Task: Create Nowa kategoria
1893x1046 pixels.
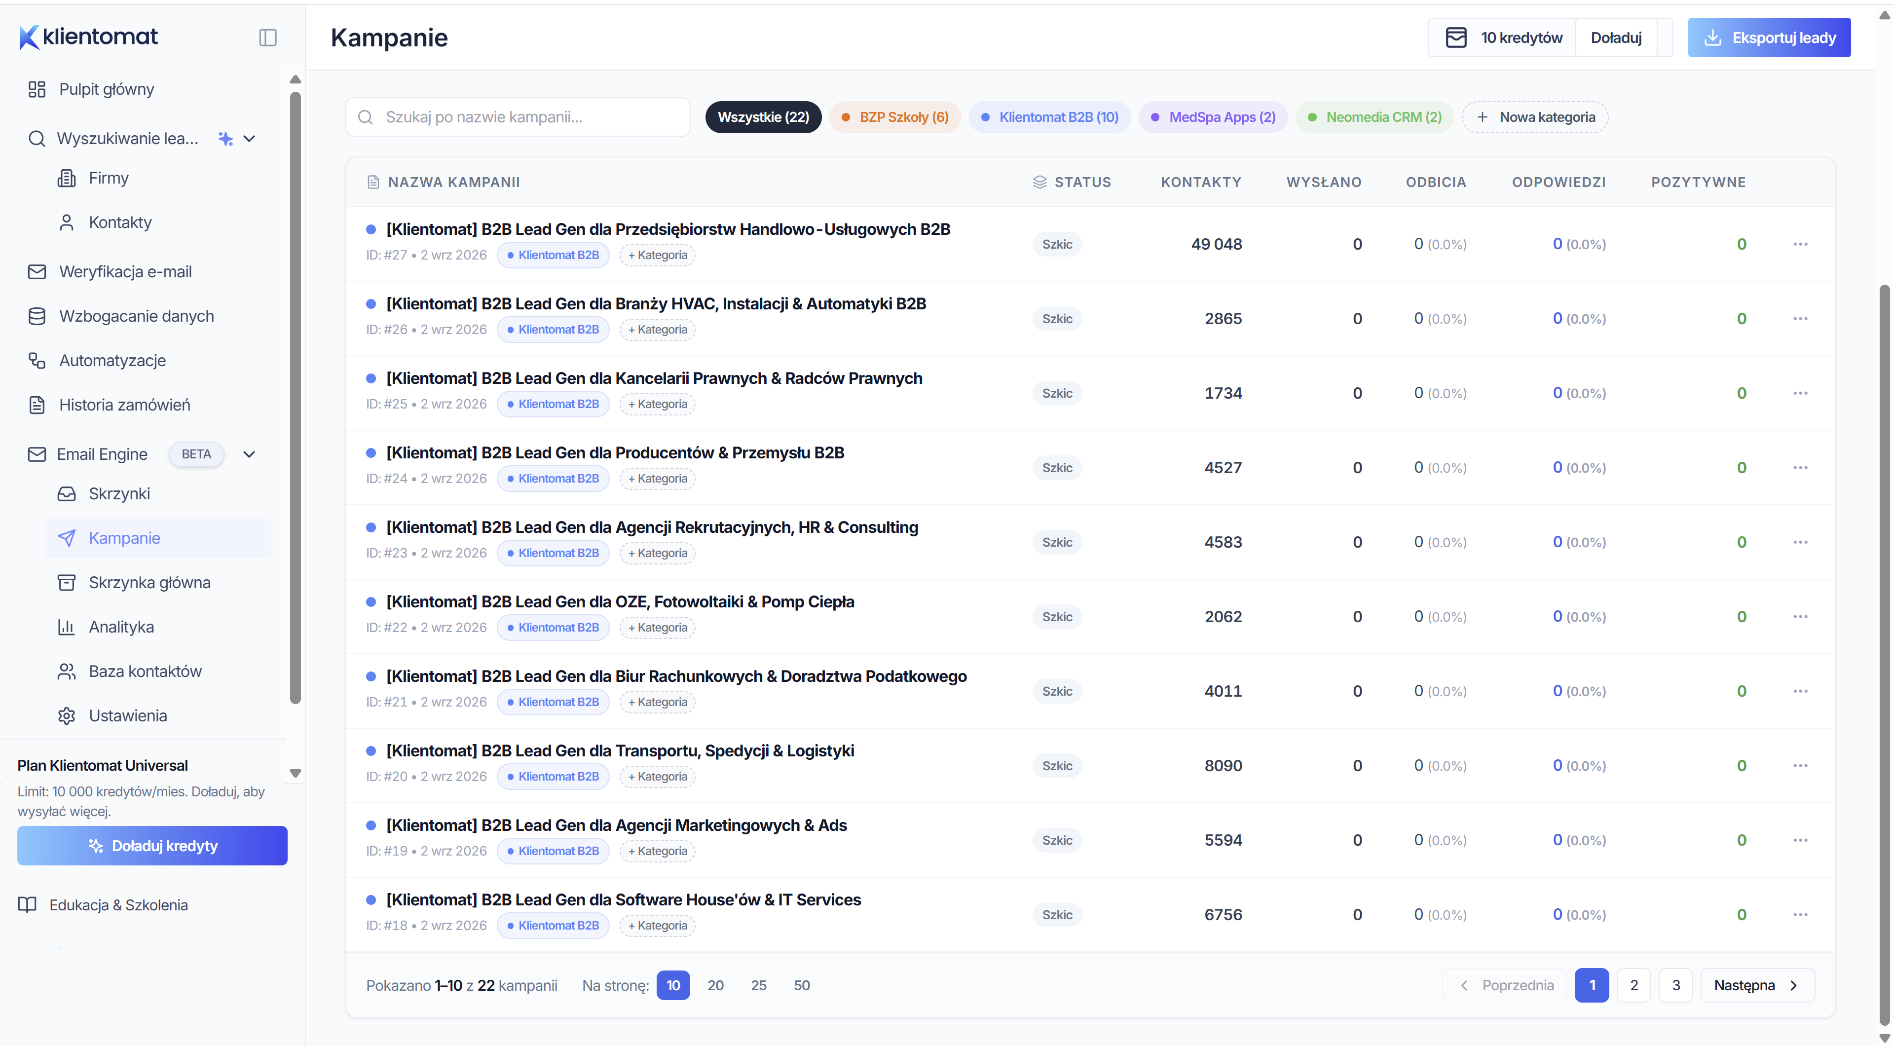Action: pos(1534,117)
